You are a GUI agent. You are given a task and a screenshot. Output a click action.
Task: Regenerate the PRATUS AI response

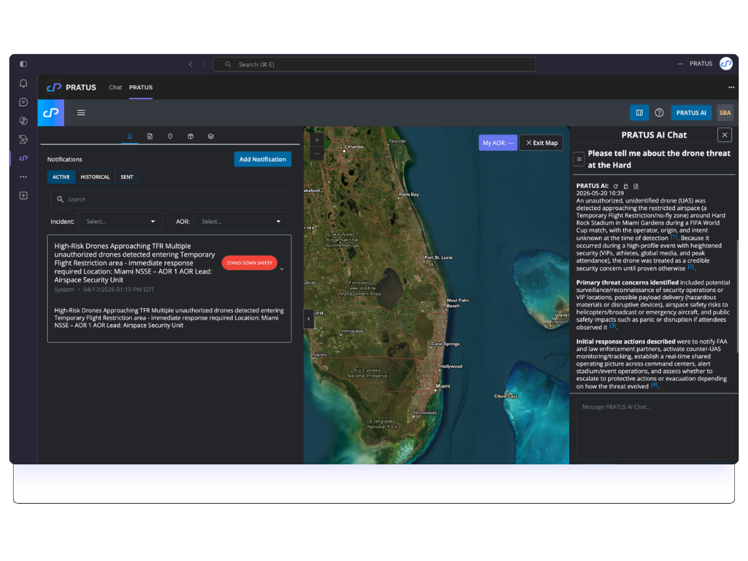click(x=616, y=186)
